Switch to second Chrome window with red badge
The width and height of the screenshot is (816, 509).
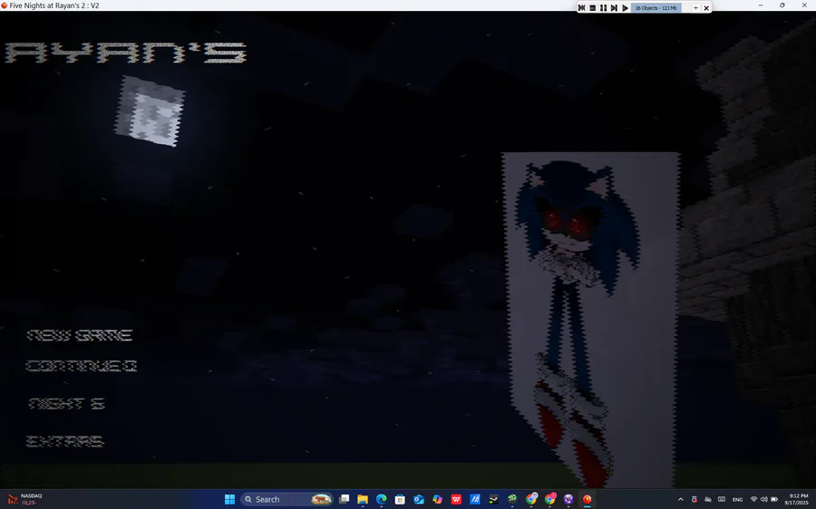(549, 499)
